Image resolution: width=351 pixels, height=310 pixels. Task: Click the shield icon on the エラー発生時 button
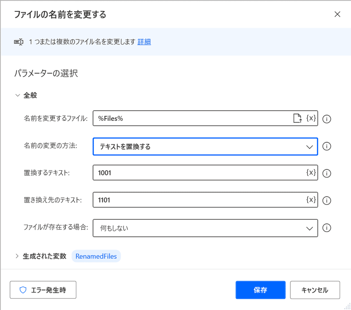pyautogui.click(x=23, y=290)
